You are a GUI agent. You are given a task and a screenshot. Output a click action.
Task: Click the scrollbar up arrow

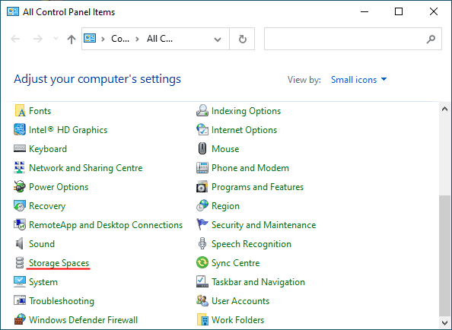coord(444,109)
